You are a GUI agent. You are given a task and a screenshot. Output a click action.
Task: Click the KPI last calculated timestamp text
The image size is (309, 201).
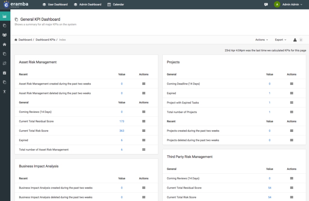[x=265, y=50]
